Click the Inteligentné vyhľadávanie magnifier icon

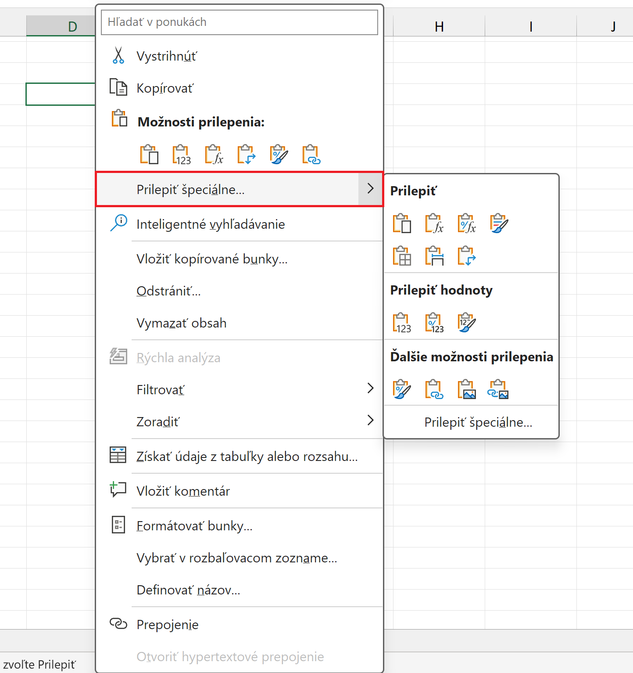(118, 223)
